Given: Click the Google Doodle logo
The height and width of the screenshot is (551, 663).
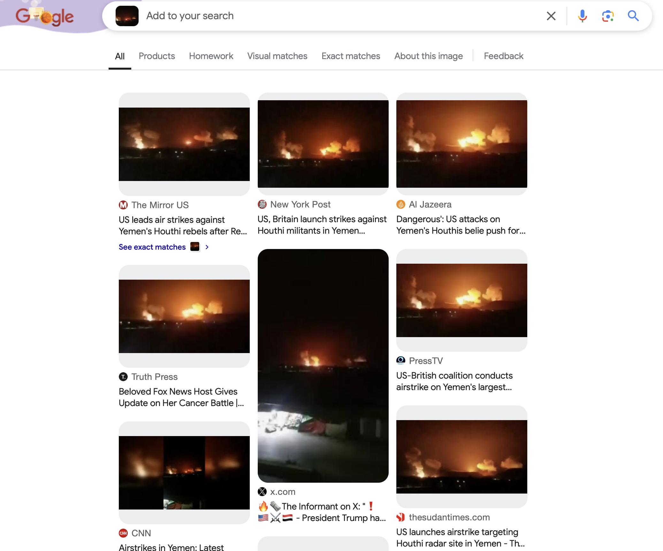Looking at the screenshot, I should (45, 17).
